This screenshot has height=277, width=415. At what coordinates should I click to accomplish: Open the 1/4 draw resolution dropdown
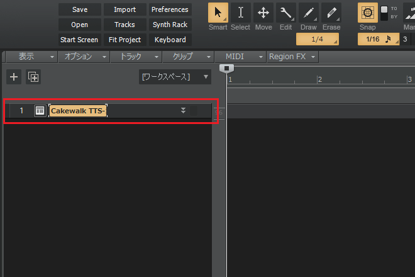coord(318,40)
